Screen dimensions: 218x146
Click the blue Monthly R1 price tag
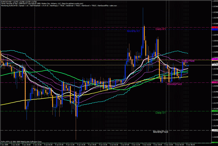pyautogui.click(x=215, y=29)
